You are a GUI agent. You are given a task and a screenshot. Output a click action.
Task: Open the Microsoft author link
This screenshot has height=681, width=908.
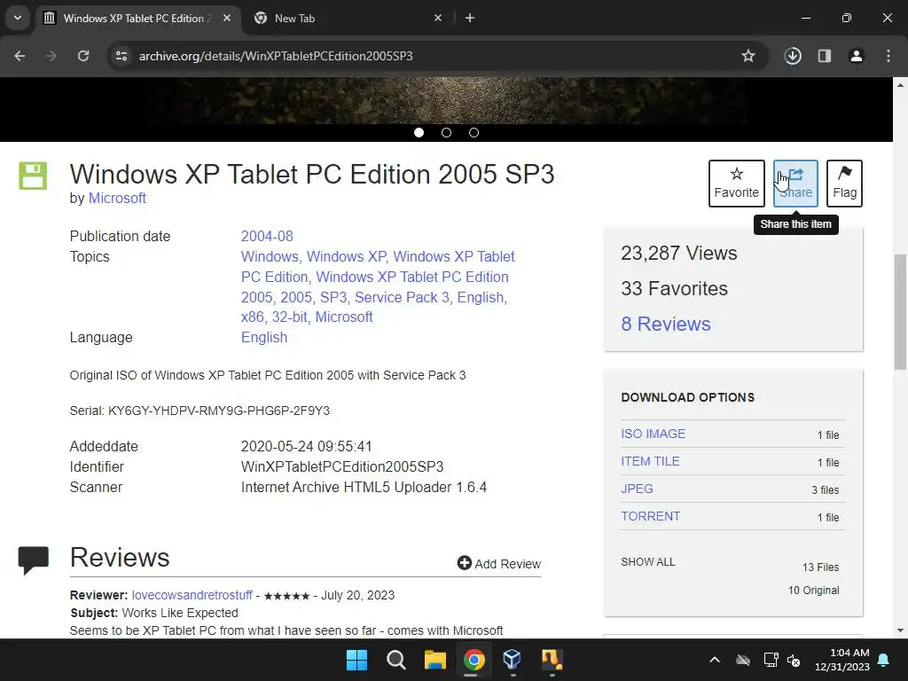click(x=117, y=198)
